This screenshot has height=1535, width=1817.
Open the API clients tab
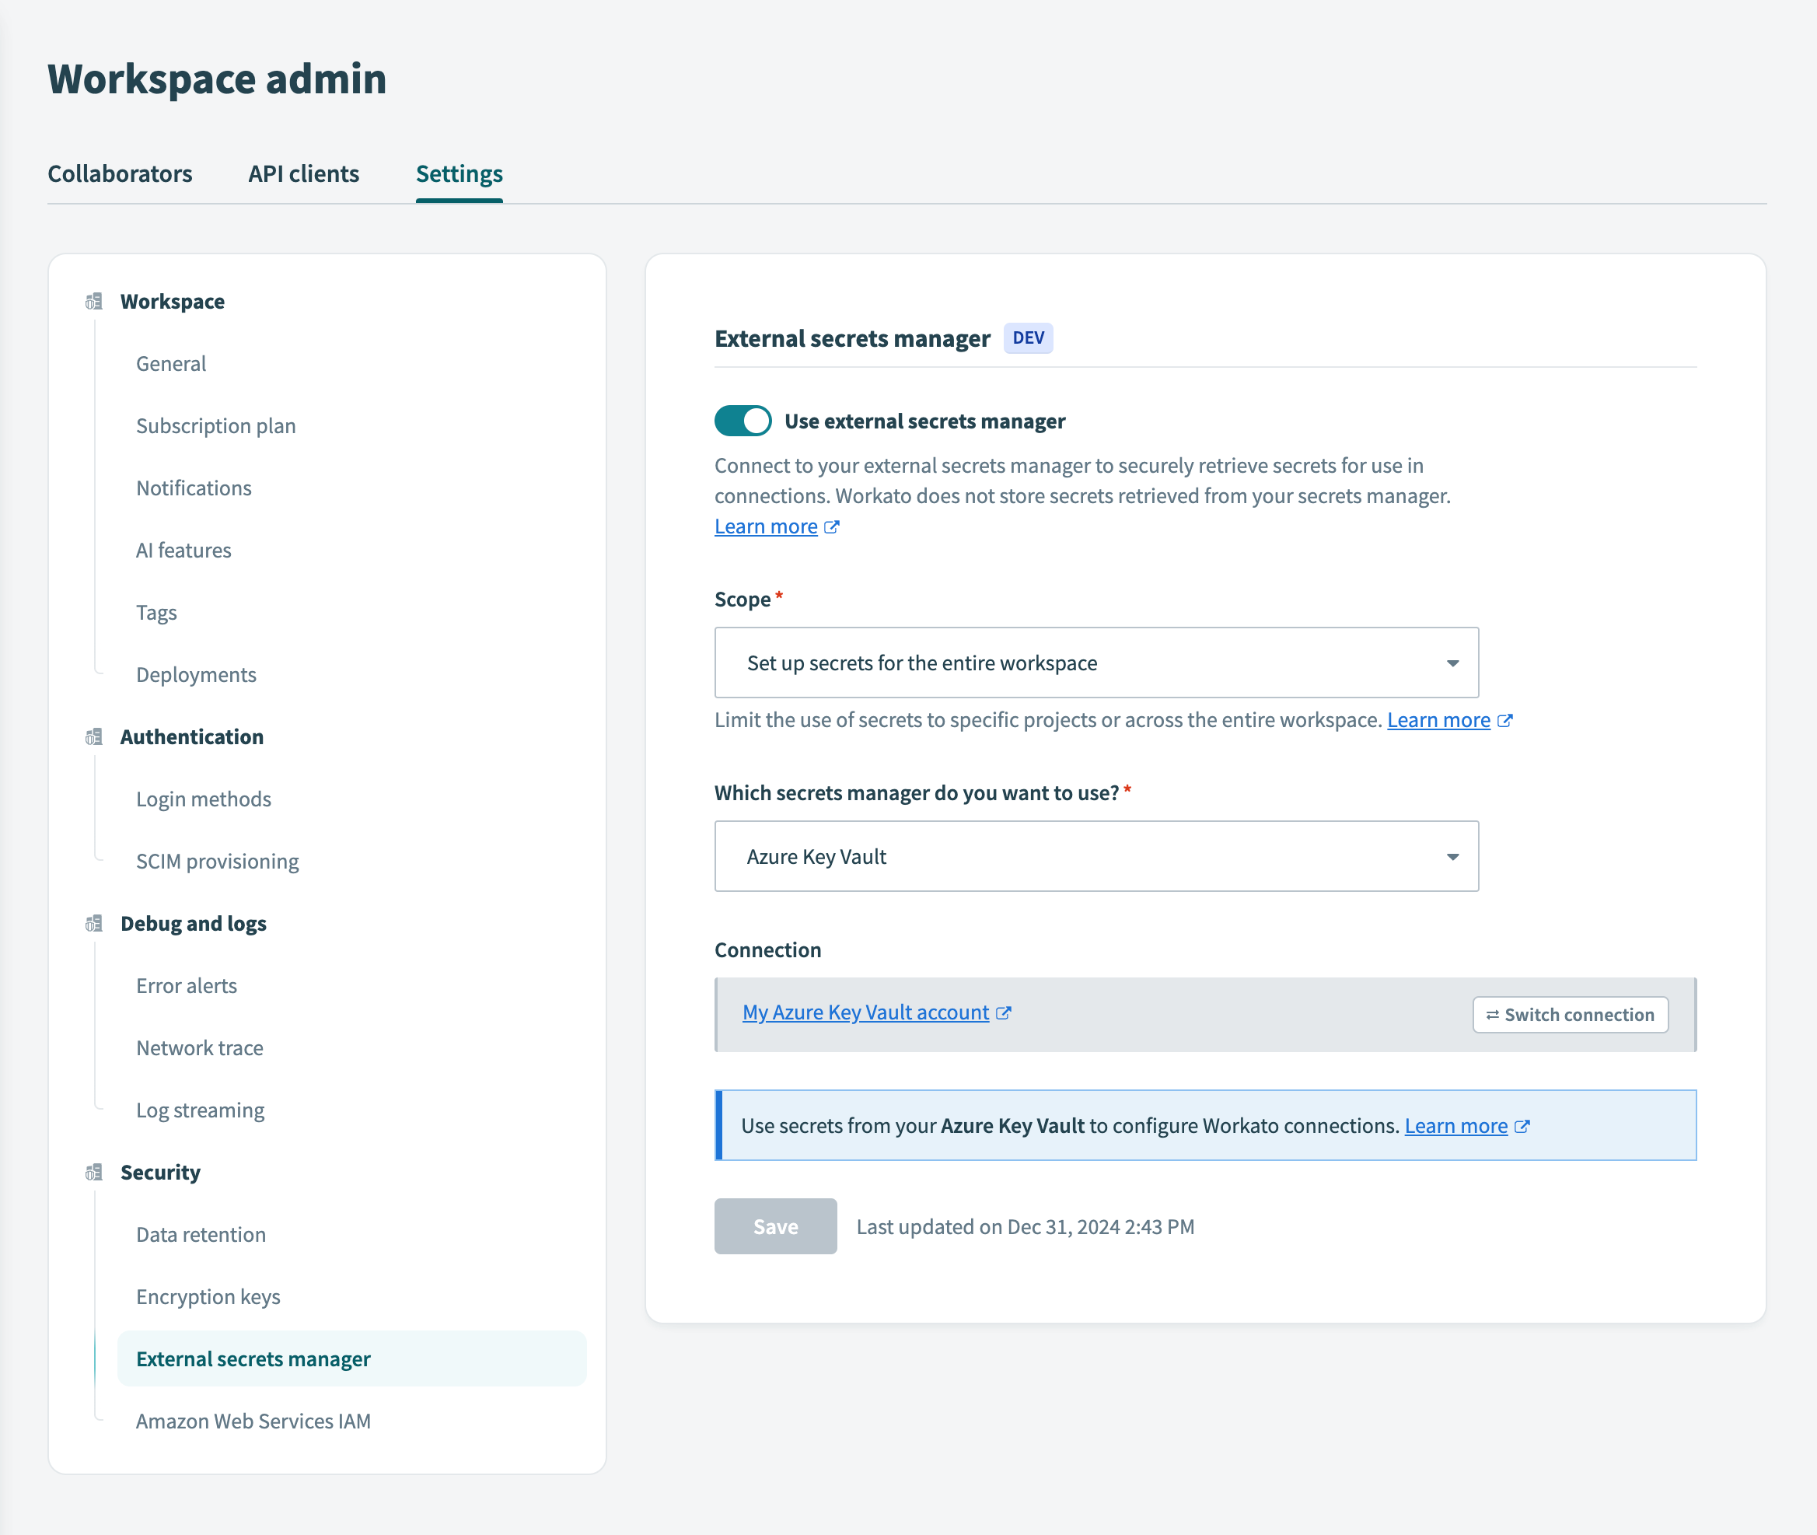point(304,174)
